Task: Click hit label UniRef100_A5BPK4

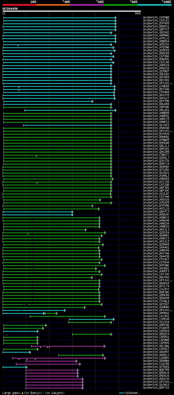Action: click(156, 41)
